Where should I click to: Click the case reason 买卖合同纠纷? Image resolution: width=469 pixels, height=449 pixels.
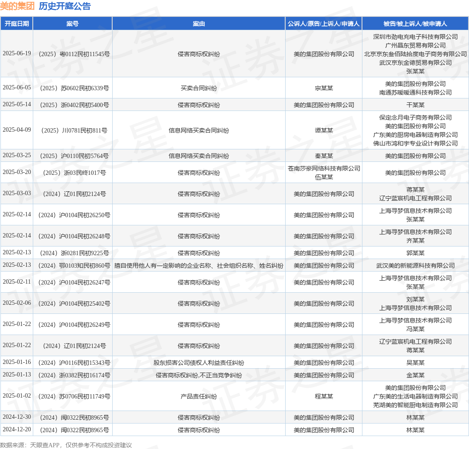click(x=198, y=89)
